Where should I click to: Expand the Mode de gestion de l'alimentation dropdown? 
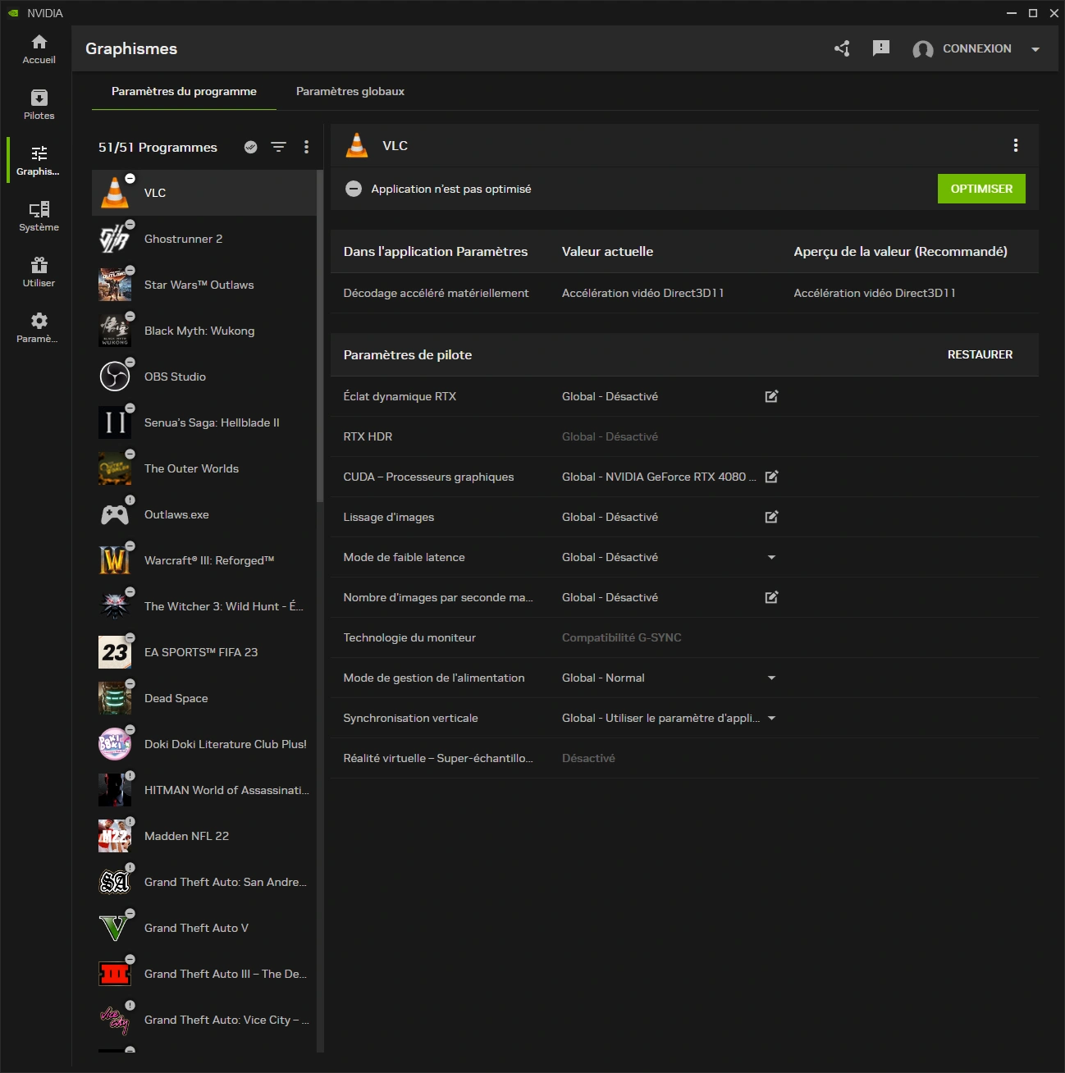coord(771,678)
